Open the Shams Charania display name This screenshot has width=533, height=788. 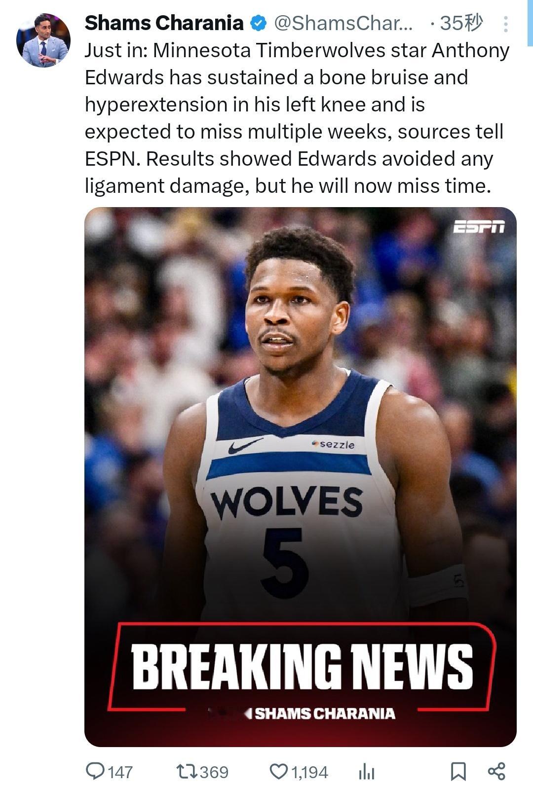(164, 23)
